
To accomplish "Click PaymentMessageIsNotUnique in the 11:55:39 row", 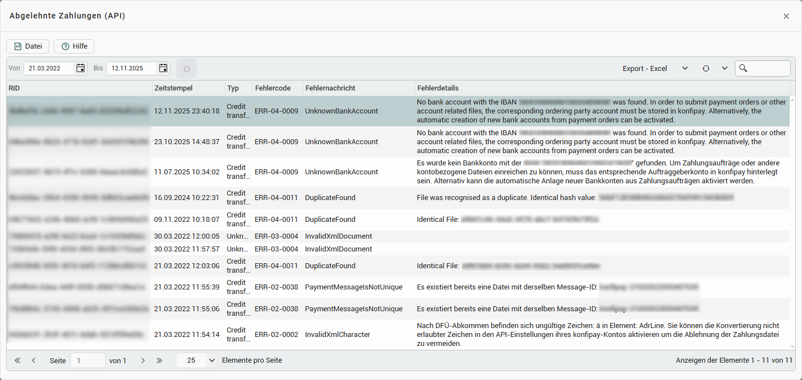I will click(x=353, y=287).
